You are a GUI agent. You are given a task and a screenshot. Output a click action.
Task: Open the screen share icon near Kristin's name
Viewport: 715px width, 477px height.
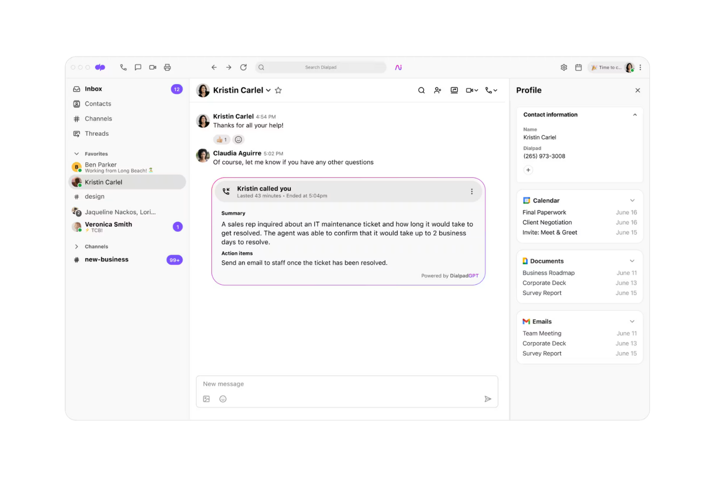click(x=454, y=90)
